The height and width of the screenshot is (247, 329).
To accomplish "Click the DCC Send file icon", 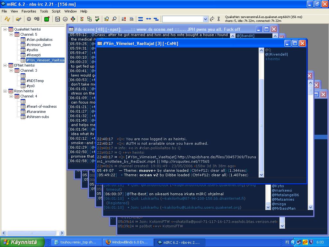I will point(82,19).
